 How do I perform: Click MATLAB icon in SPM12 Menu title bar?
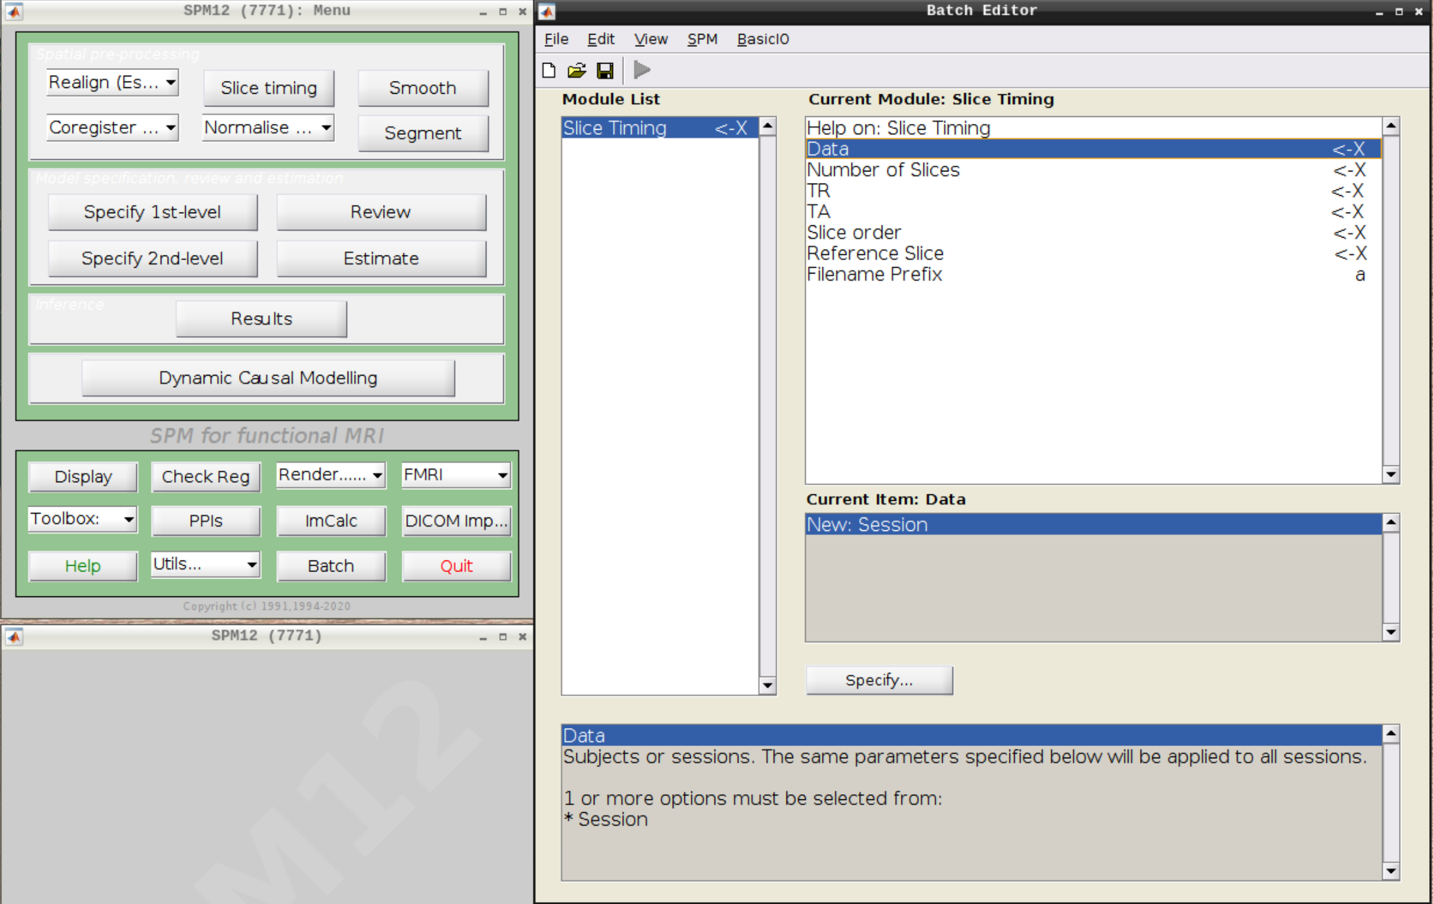14,11
